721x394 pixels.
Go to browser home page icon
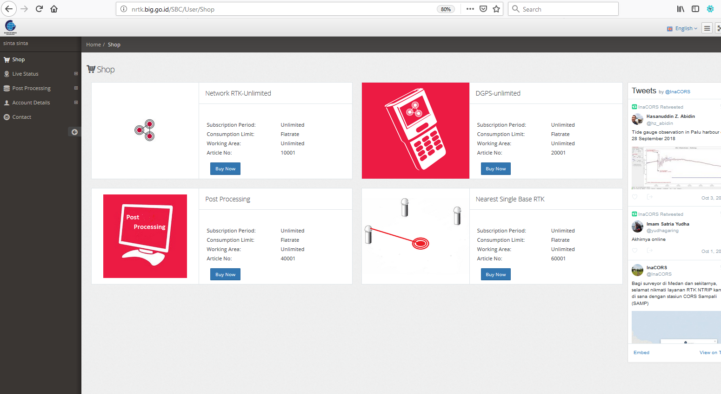click(x=54, y=9)
